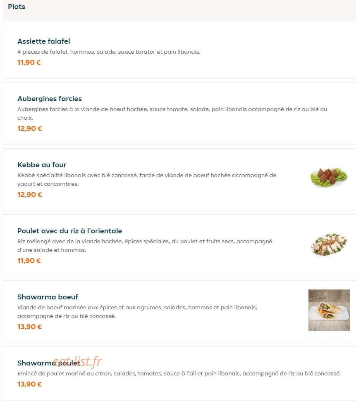
Task: Click the 13,90 € price of Shawarma poulet
Action: (x=29, y=384)
